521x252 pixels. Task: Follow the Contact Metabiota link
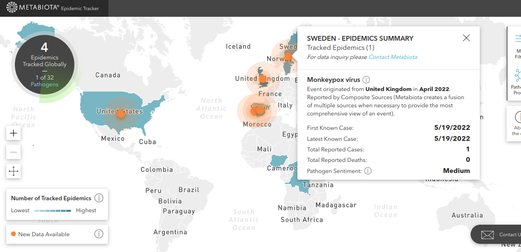[393, 57]
